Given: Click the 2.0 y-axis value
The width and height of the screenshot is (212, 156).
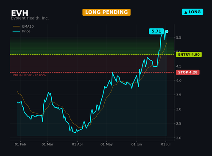Looking at the screenshot, I should [x=179, y=138].
